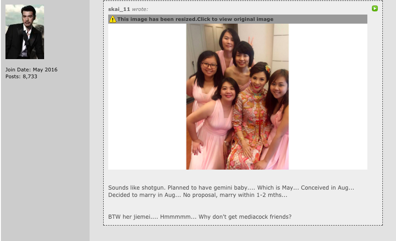This screenshot has height=241, width=396.
Task: Select the quoted username skai_11
Action: click(x=119, y=9)
